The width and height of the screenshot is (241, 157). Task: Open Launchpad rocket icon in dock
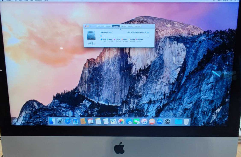60,121
